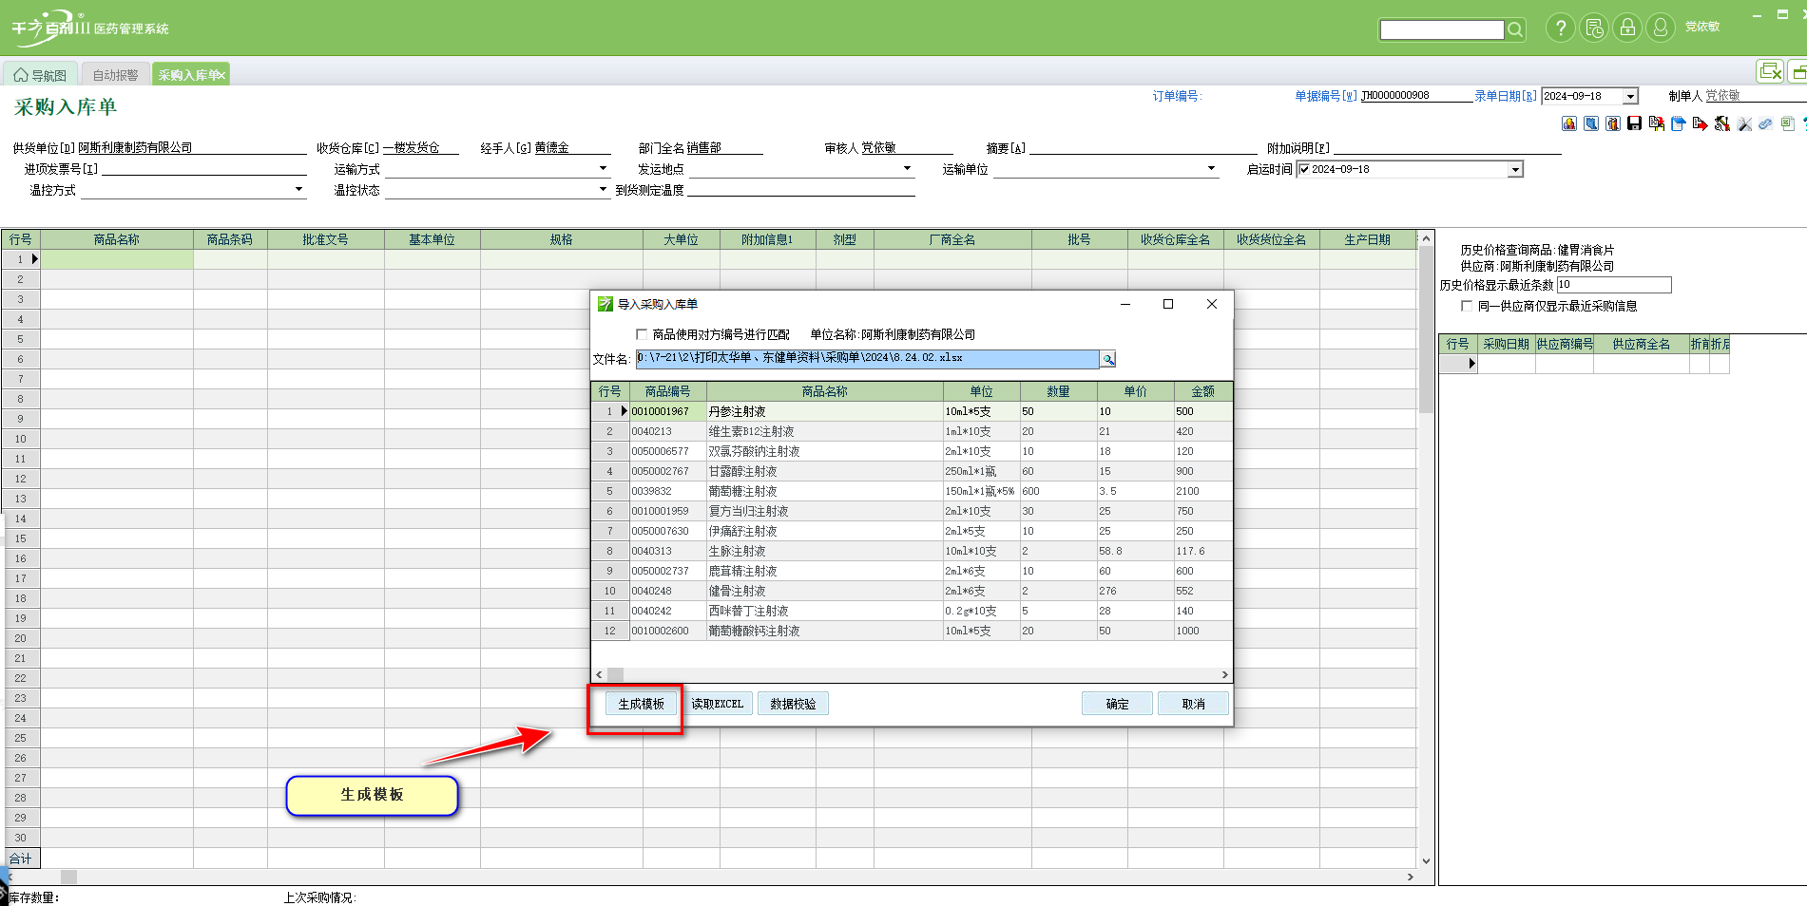This screenshot has height=906, width=1807.
Task: Click the main grid vertical scrollbar
Action: pos(1425,549)
